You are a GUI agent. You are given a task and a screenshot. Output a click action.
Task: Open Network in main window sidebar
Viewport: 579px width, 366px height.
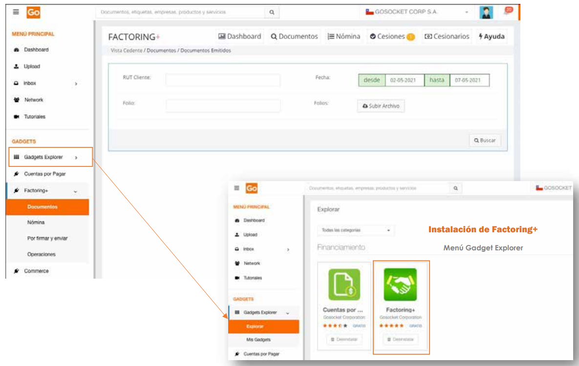(34, 100)
